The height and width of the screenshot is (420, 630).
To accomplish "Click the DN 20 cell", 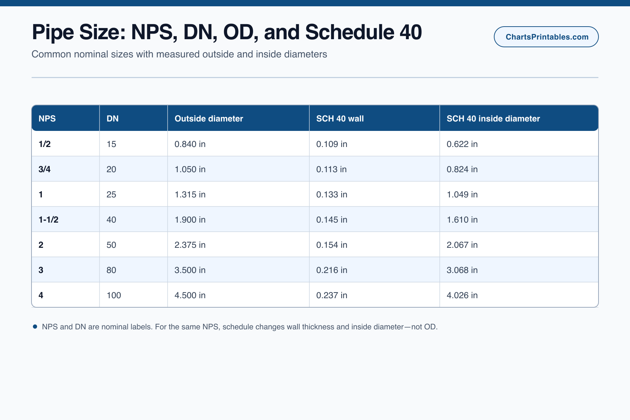I will click(x=133, y=169).
